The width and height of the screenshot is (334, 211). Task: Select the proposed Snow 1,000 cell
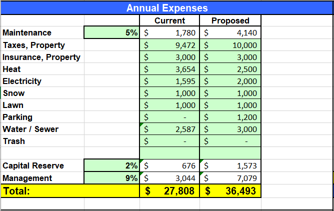230,93
